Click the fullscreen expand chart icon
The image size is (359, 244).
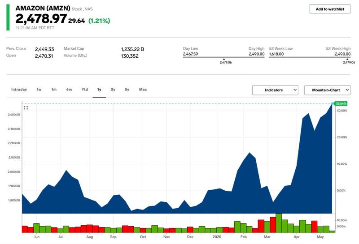click(26, 108)
